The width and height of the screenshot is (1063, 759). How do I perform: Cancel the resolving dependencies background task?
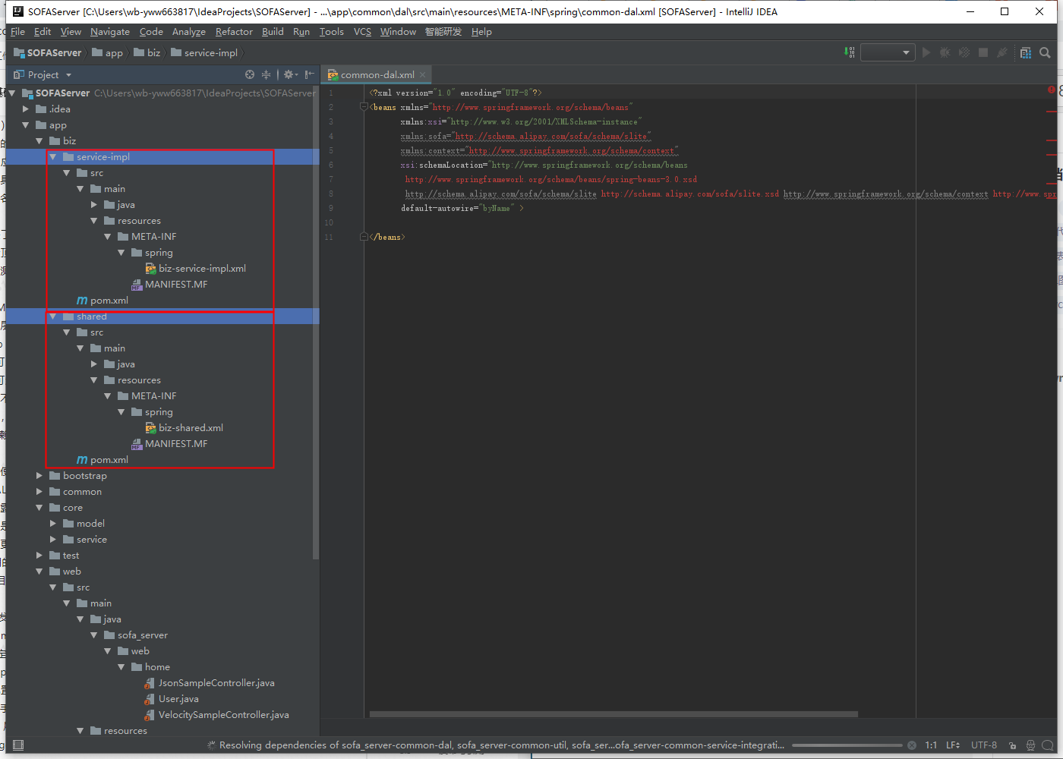click(912, 745)
